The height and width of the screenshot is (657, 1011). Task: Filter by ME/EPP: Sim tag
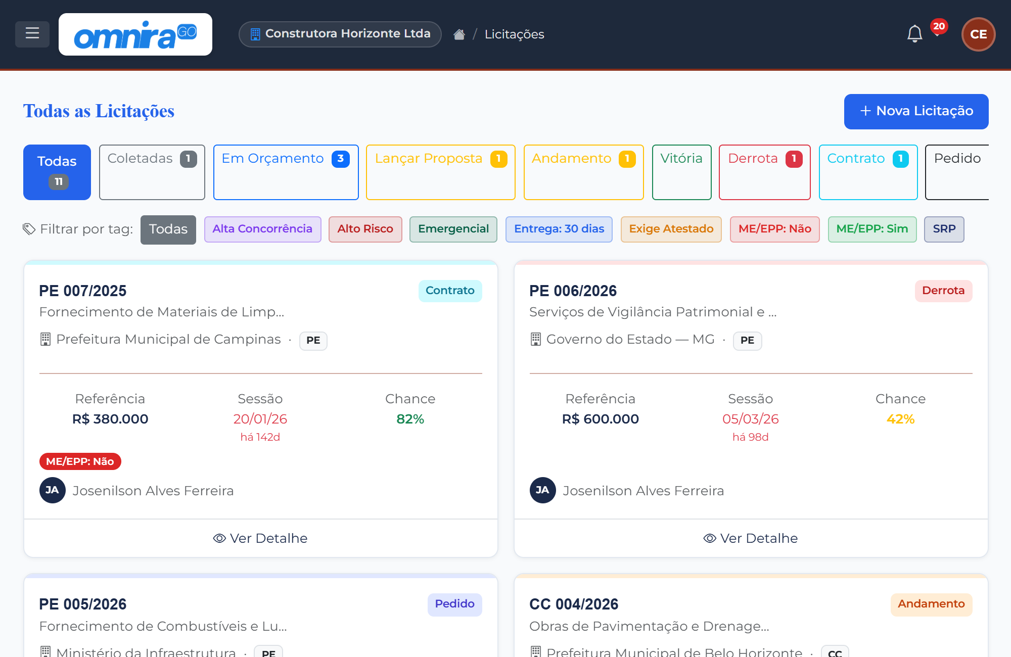[872, 229]
